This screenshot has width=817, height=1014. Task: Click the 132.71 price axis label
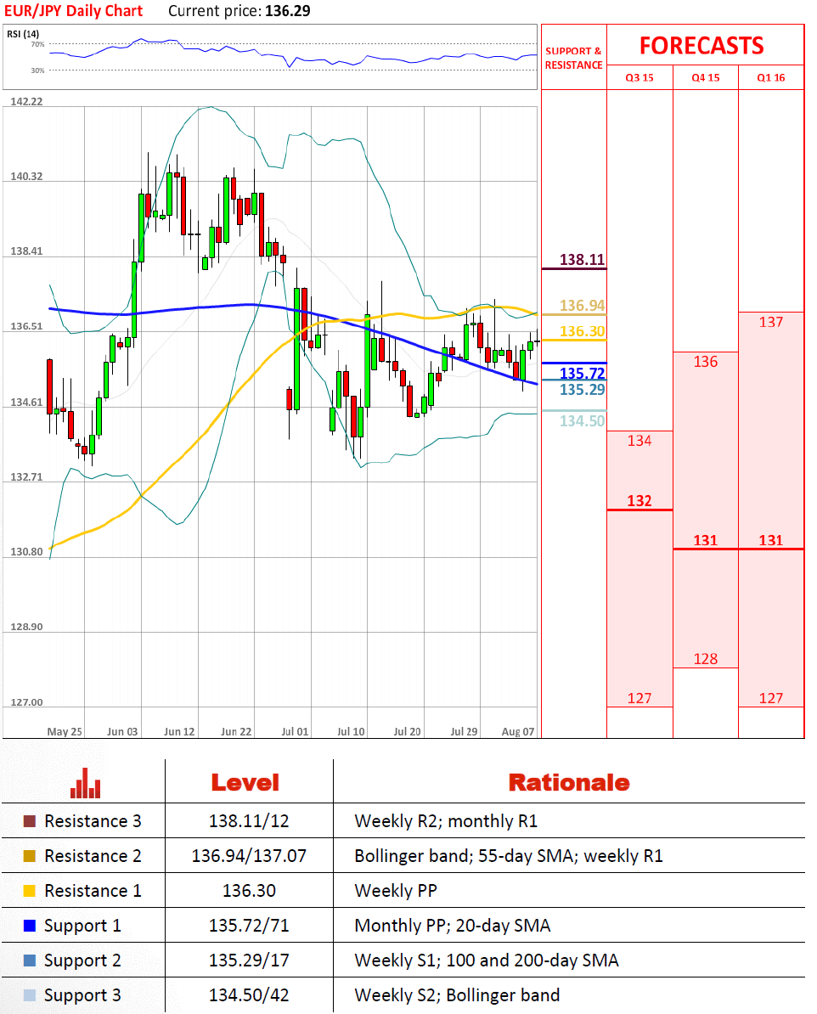coord(26,477)
